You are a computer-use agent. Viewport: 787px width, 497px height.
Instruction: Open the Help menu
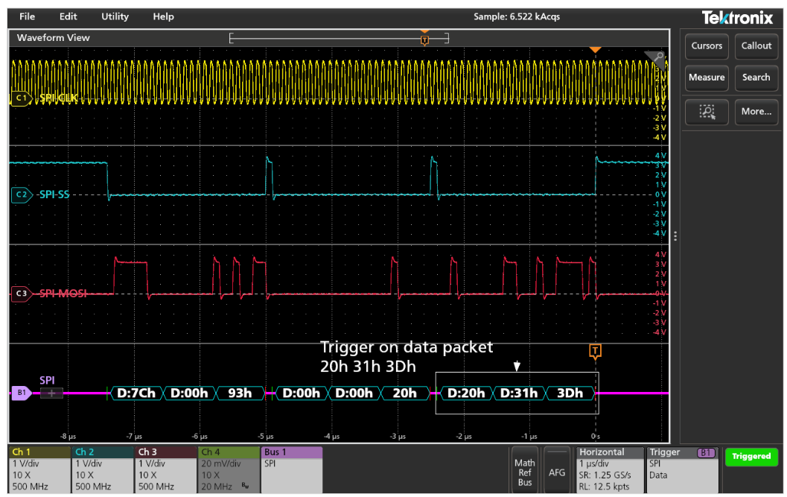[163, 16]
